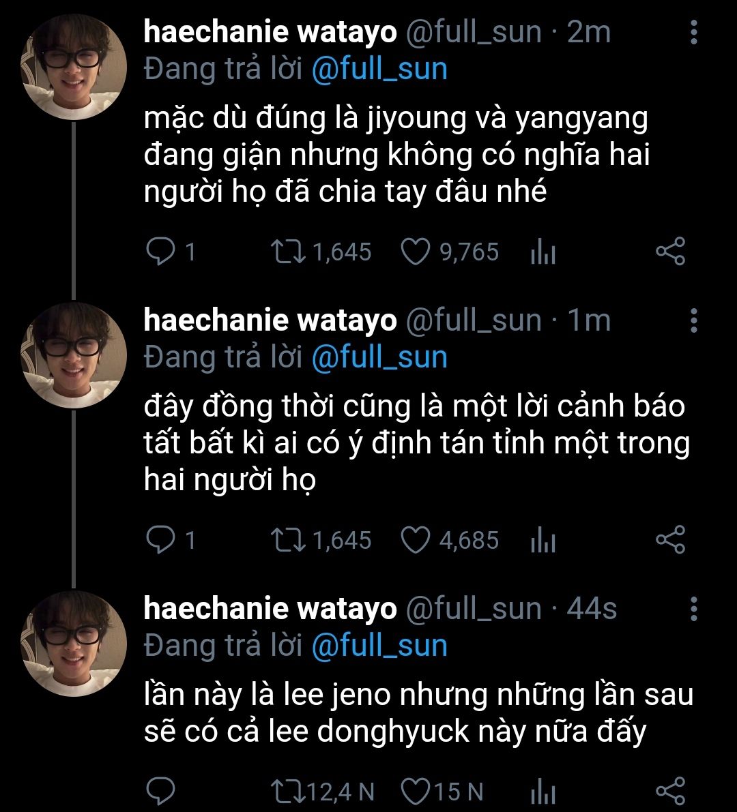Share the first tweet posted 2m ago
Image resolution: width=737 pixels, height=812 pixels.
click(x=669, y=252)
